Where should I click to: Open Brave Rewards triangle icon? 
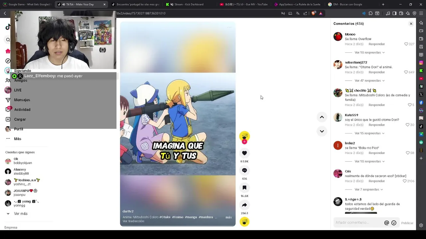(x=320, y=13)
